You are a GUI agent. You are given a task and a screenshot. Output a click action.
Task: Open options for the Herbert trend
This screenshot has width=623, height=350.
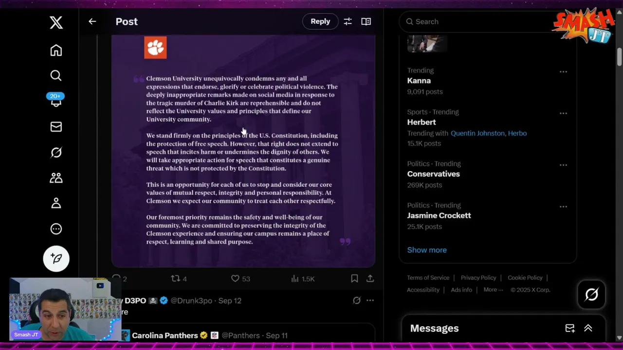563,113
